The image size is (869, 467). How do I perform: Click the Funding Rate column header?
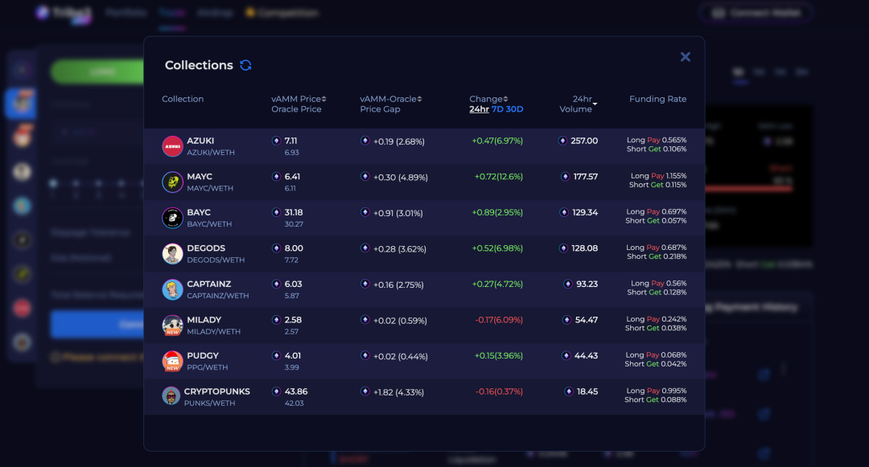click(x=658, y=99)
